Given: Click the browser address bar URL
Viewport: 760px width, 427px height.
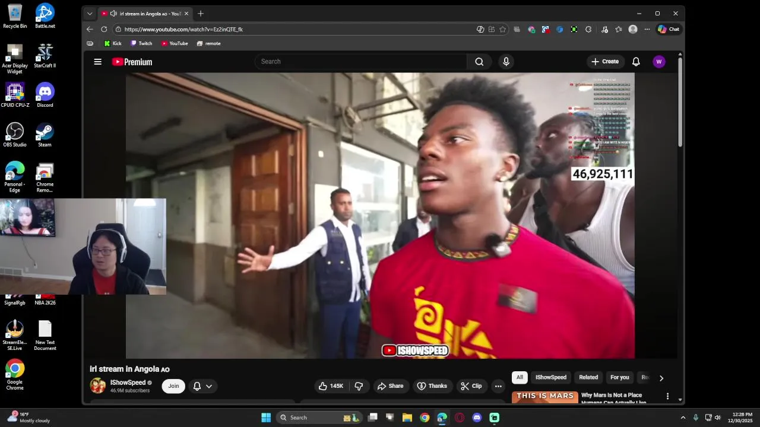Looking at the screenshot, I should point(183,29).
